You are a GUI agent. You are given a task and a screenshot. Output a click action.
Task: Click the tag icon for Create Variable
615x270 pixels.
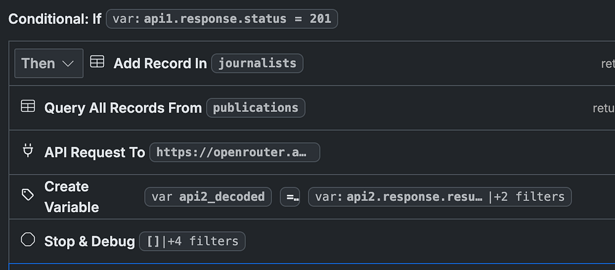(x=28, y=196)
